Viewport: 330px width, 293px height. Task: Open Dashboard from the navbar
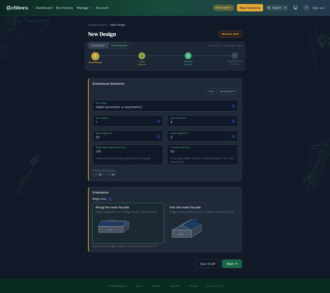44,8
